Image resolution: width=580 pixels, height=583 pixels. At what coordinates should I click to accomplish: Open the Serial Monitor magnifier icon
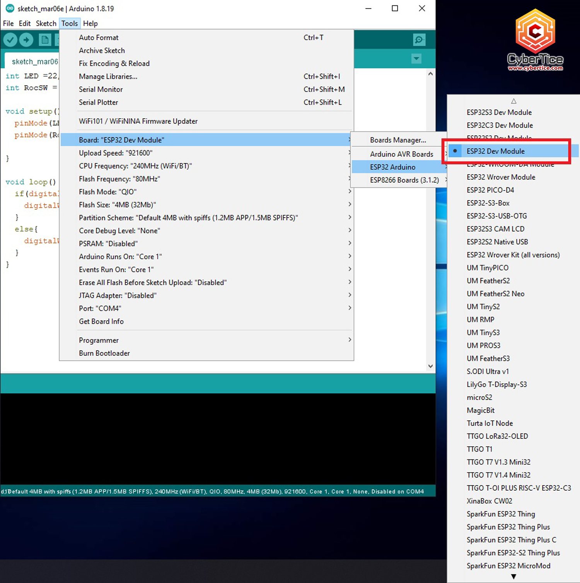(419, 40)
